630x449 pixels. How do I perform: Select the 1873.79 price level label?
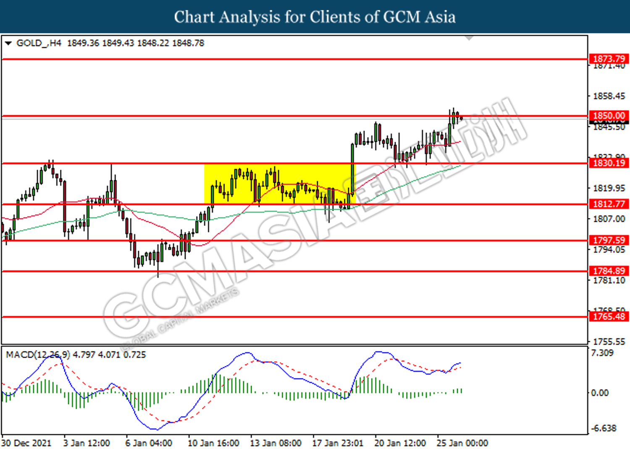click(x=609, y=59)
